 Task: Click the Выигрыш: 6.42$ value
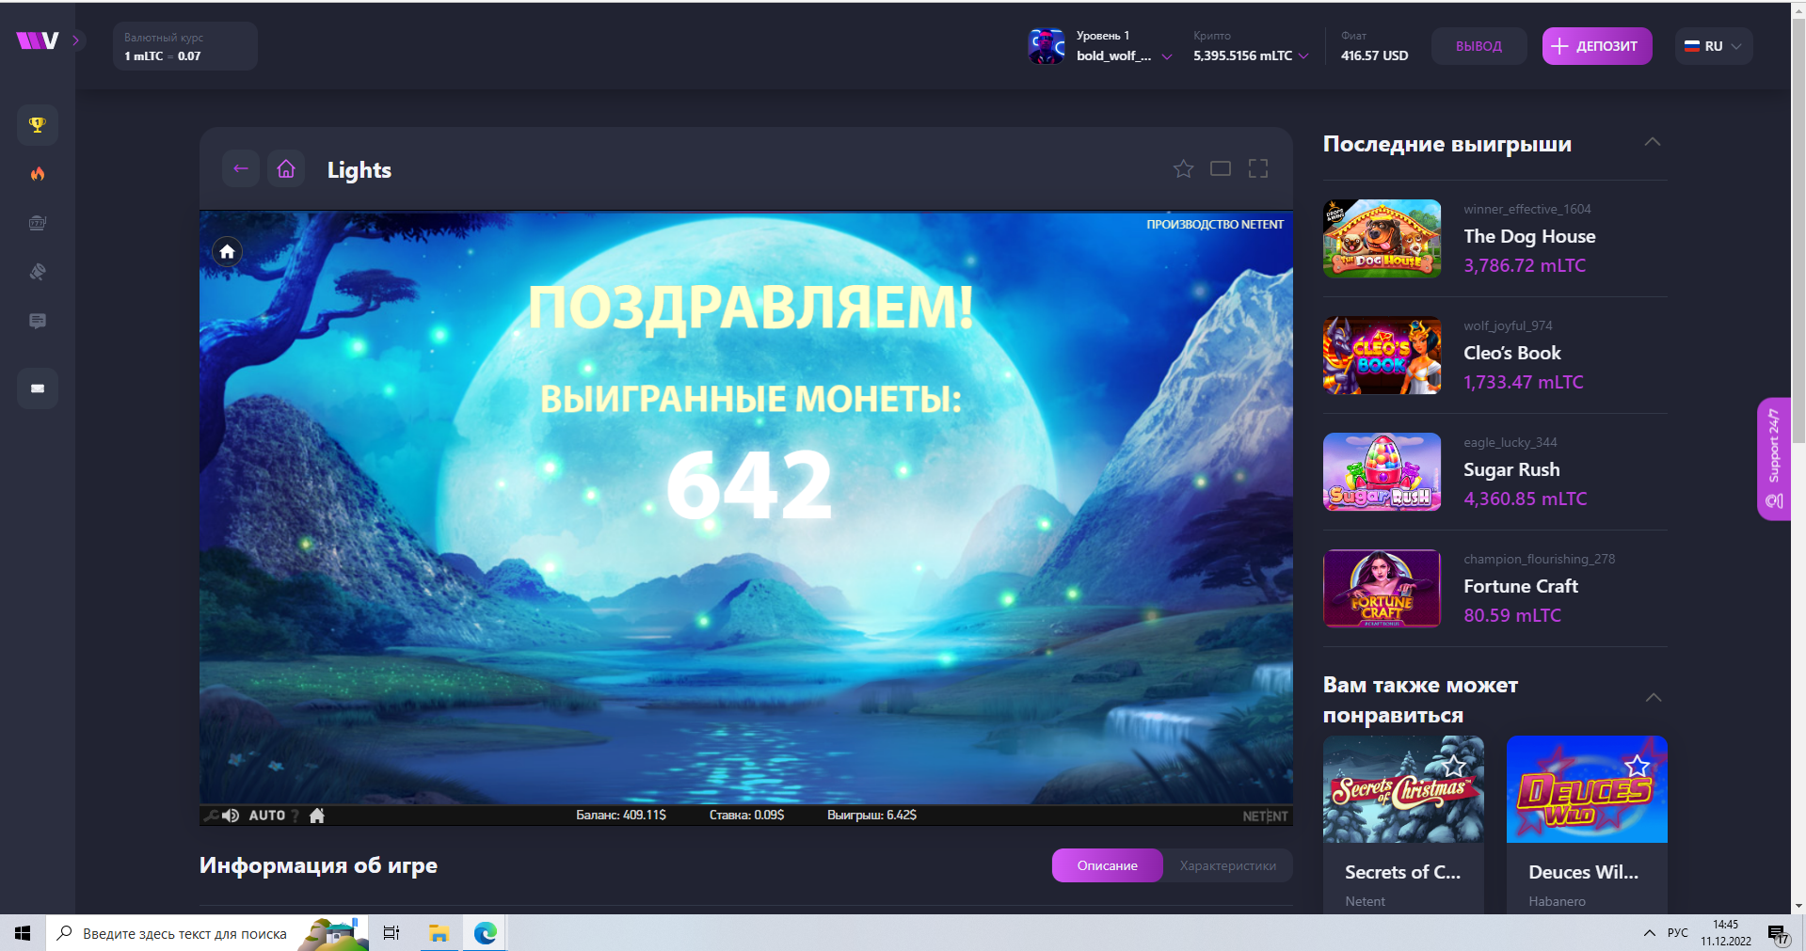[x=871, y=815]
